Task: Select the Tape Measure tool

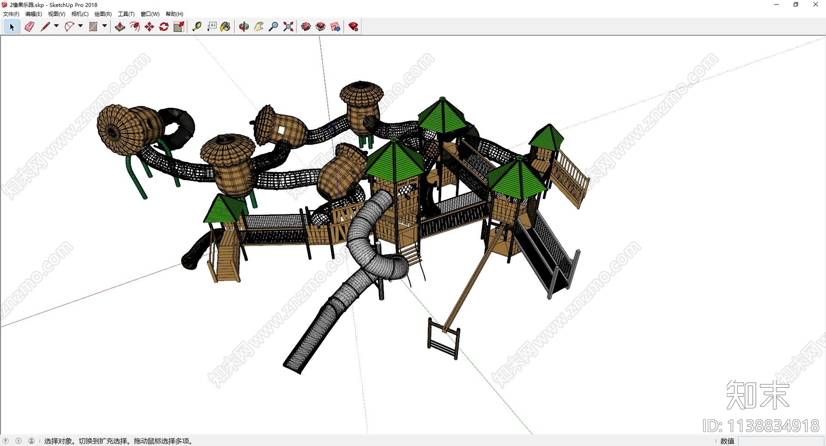Action: tap(197, 27)
